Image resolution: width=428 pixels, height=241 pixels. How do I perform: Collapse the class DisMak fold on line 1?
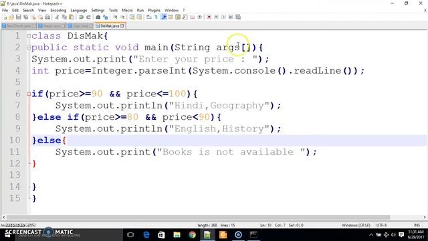[29, 36]
